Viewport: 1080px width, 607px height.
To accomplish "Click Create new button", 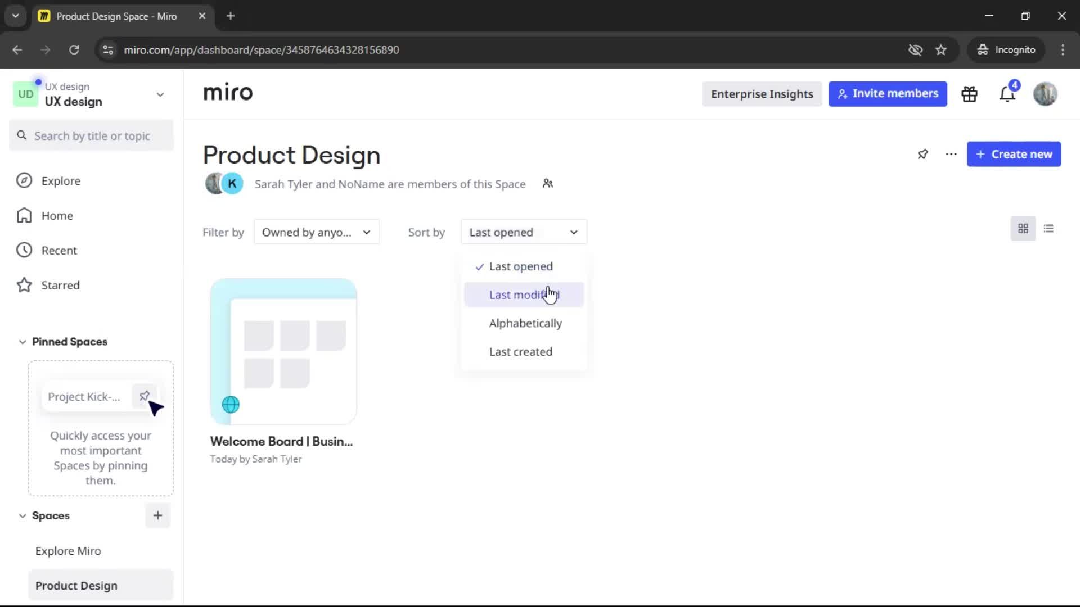I will tap(1014, 154).
